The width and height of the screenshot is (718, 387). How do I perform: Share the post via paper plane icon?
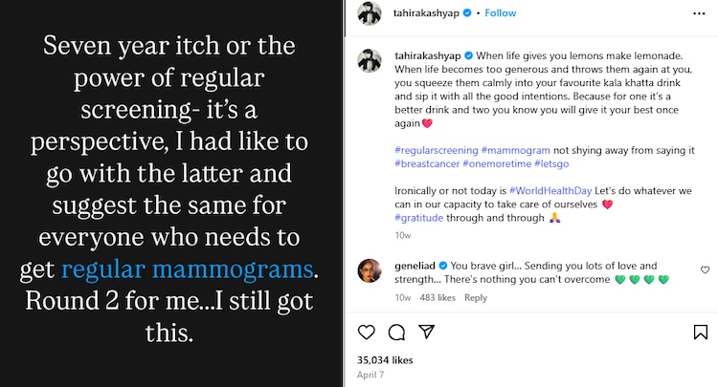point(429,333)
